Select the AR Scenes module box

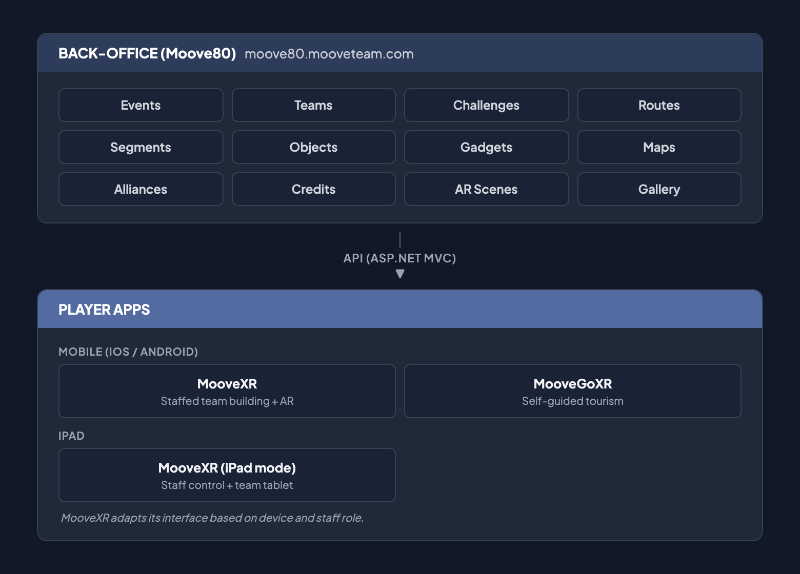[487, 189]
